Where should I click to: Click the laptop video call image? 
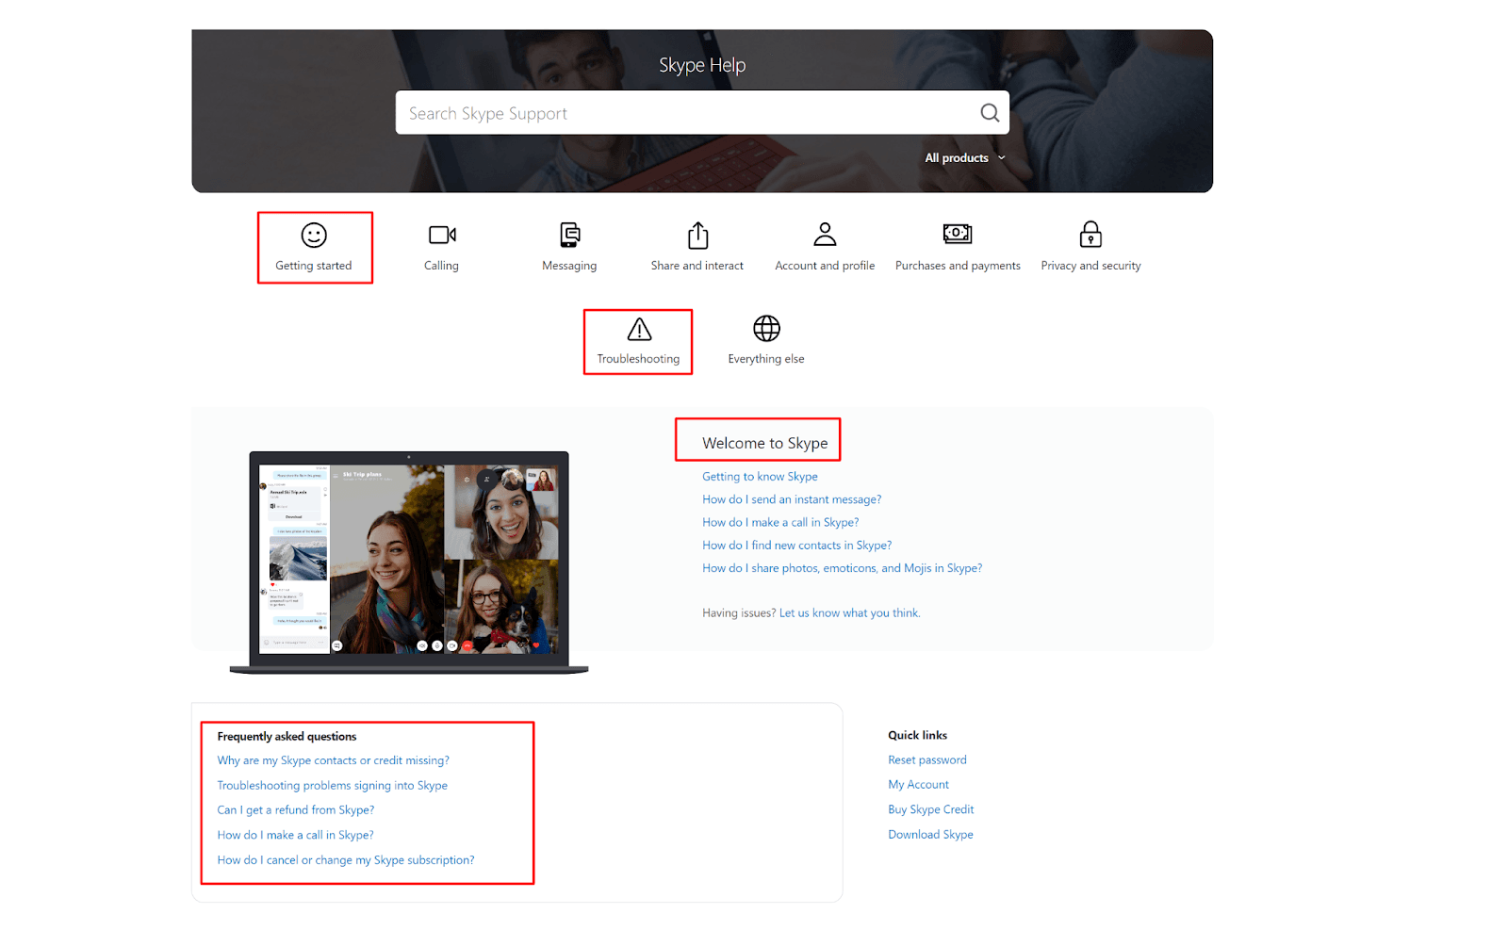[409, 561]
